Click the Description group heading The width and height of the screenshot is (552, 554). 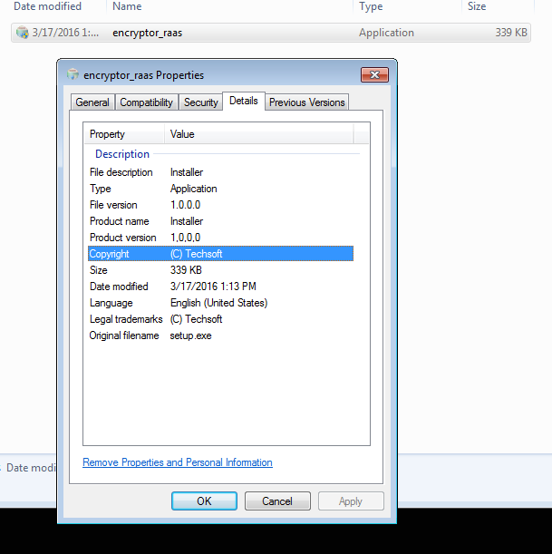click(x=122, y=154)
